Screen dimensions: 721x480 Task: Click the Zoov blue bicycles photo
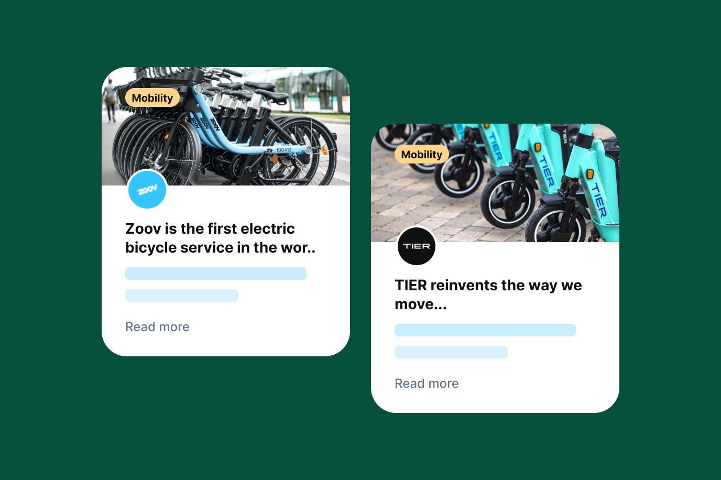[x=226, y=126]
